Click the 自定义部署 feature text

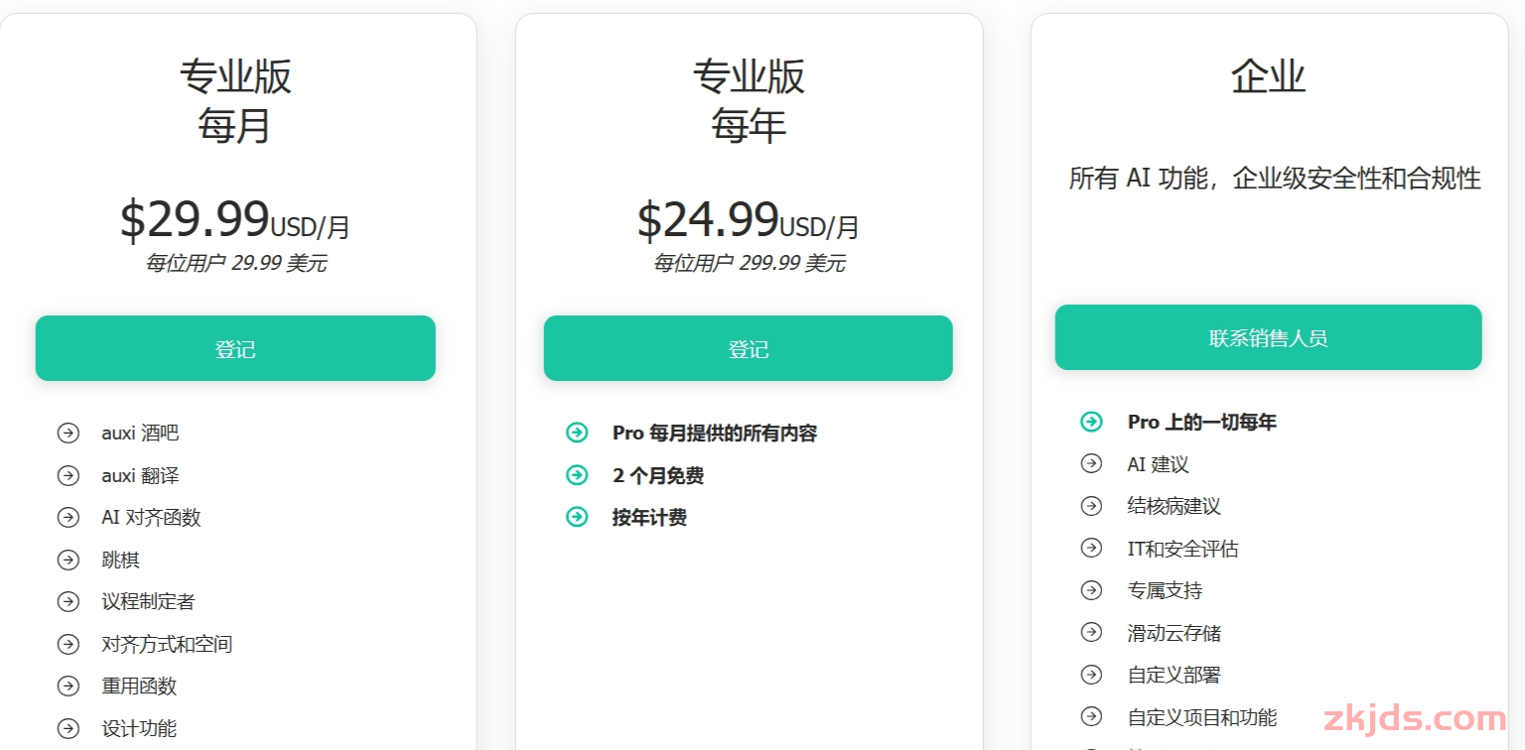pos(1175,675)
